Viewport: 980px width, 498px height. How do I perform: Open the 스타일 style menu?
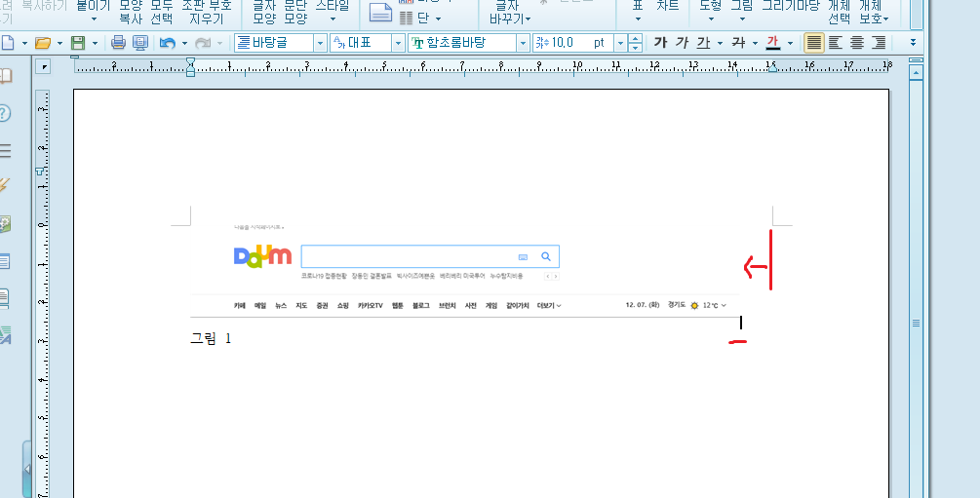click(333, 12)
